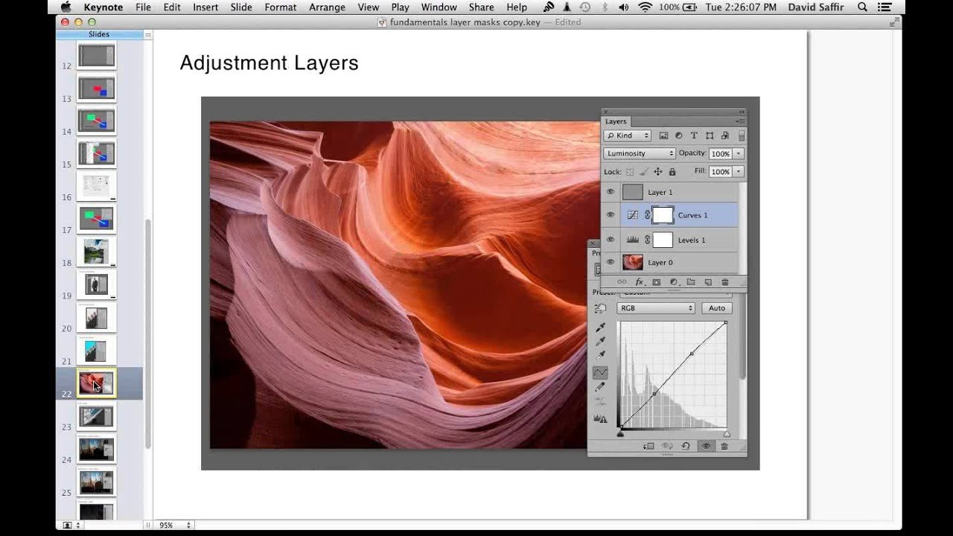Screen dimensions: 953x536
Task: Select the shape layer filter icon
Action: coord(710,135)
